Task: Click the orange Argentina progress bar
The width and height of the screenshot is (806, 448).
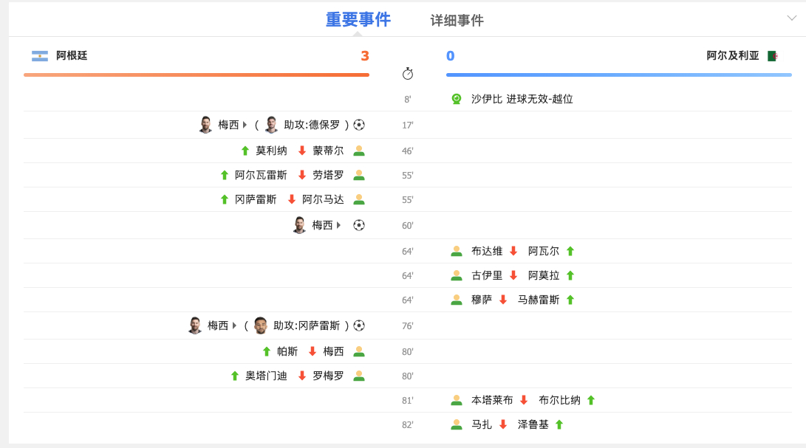Action: tap(197, 75)
